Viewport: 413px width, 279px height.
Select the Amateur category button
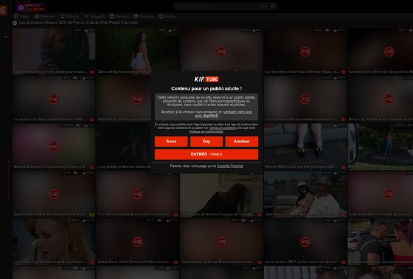pos(242,141)
